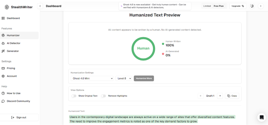268x125 pixels.
Task: Open the chat support widget
Action: 261,117
